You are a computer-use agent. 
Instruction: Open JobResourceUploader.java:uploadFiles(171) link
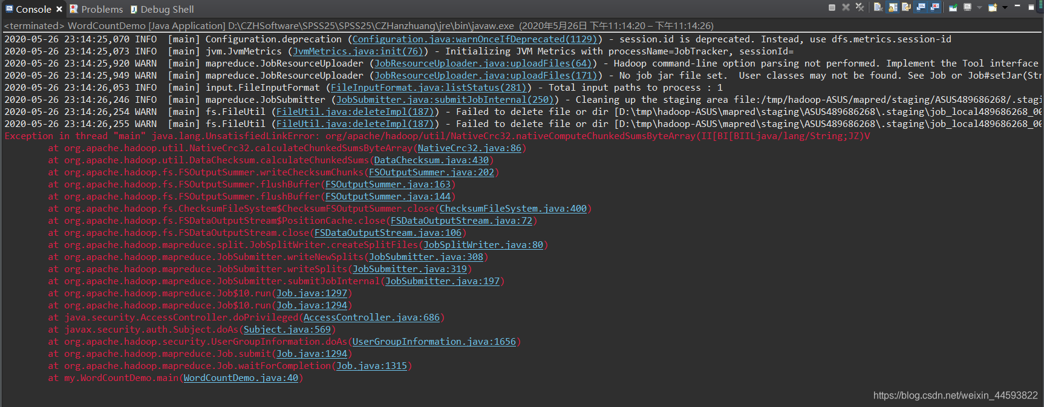[486, 76]
